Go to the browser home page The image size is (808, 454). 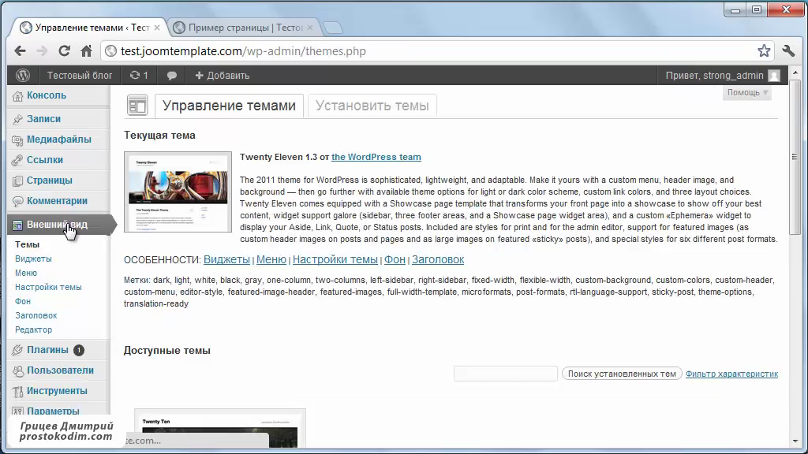(x=86, y=51)
